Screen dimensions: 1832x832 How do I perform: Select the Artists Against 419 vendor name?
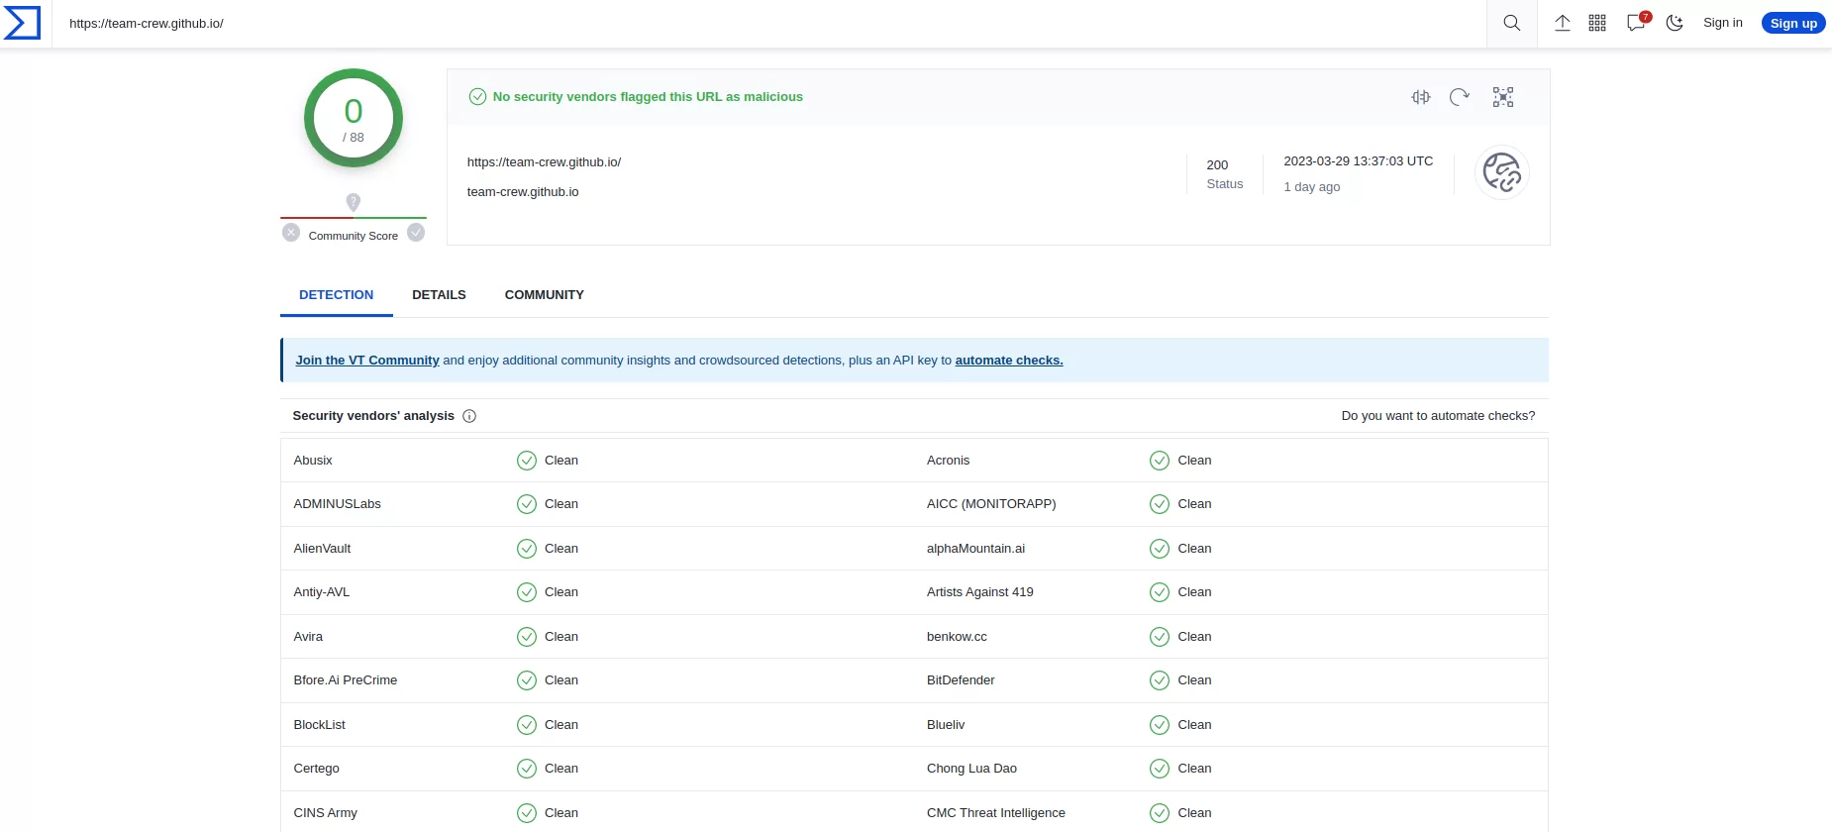(980, 592)
